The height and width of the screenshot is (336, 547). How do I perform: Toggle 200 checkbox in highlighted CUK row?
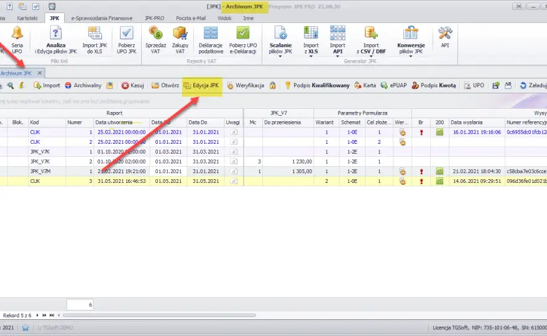point(439,181)
